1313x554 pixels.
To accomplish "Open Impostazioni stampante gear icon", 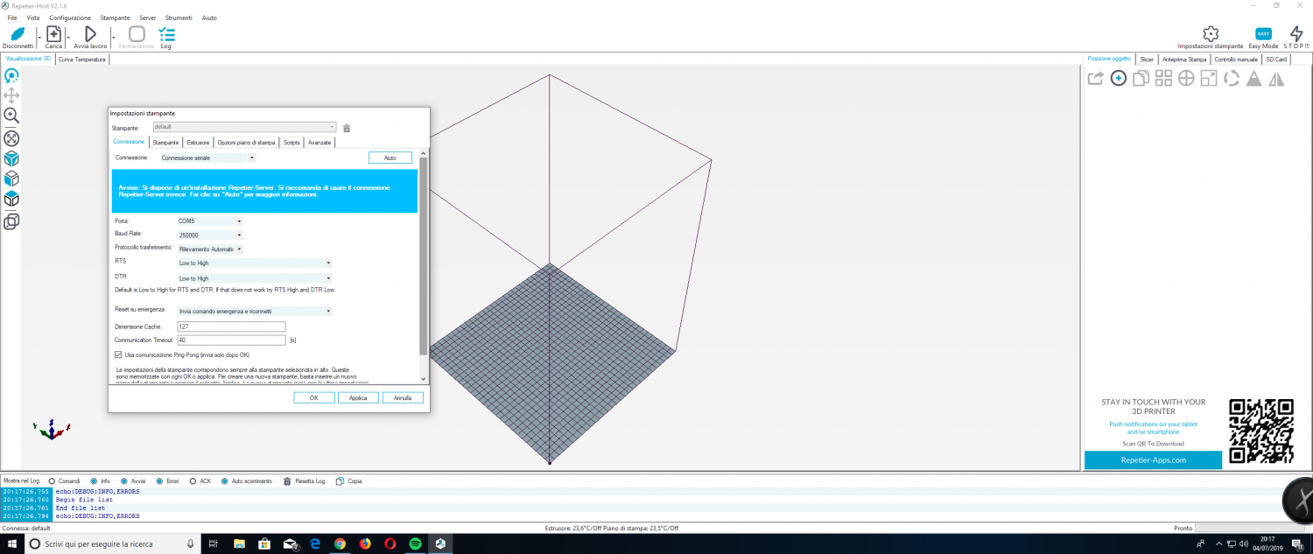I will 1211,33.
